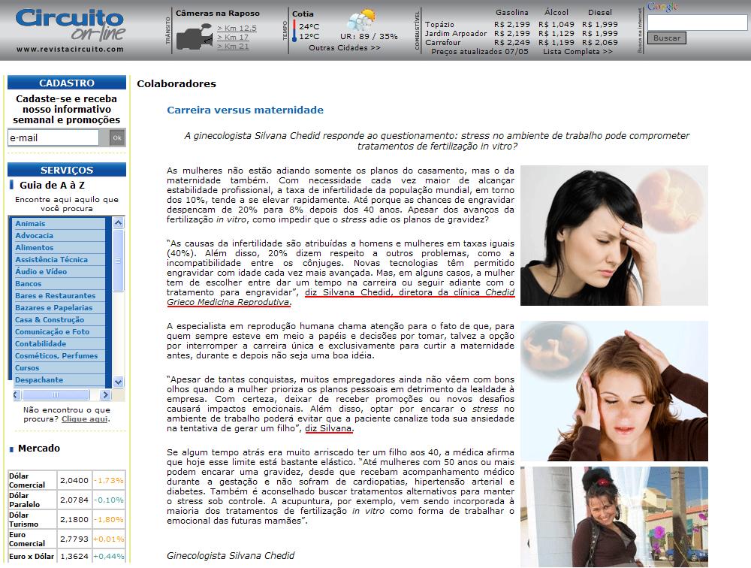Click the thermometer temperature icon

pyautogui.click(x=294, y=31)
